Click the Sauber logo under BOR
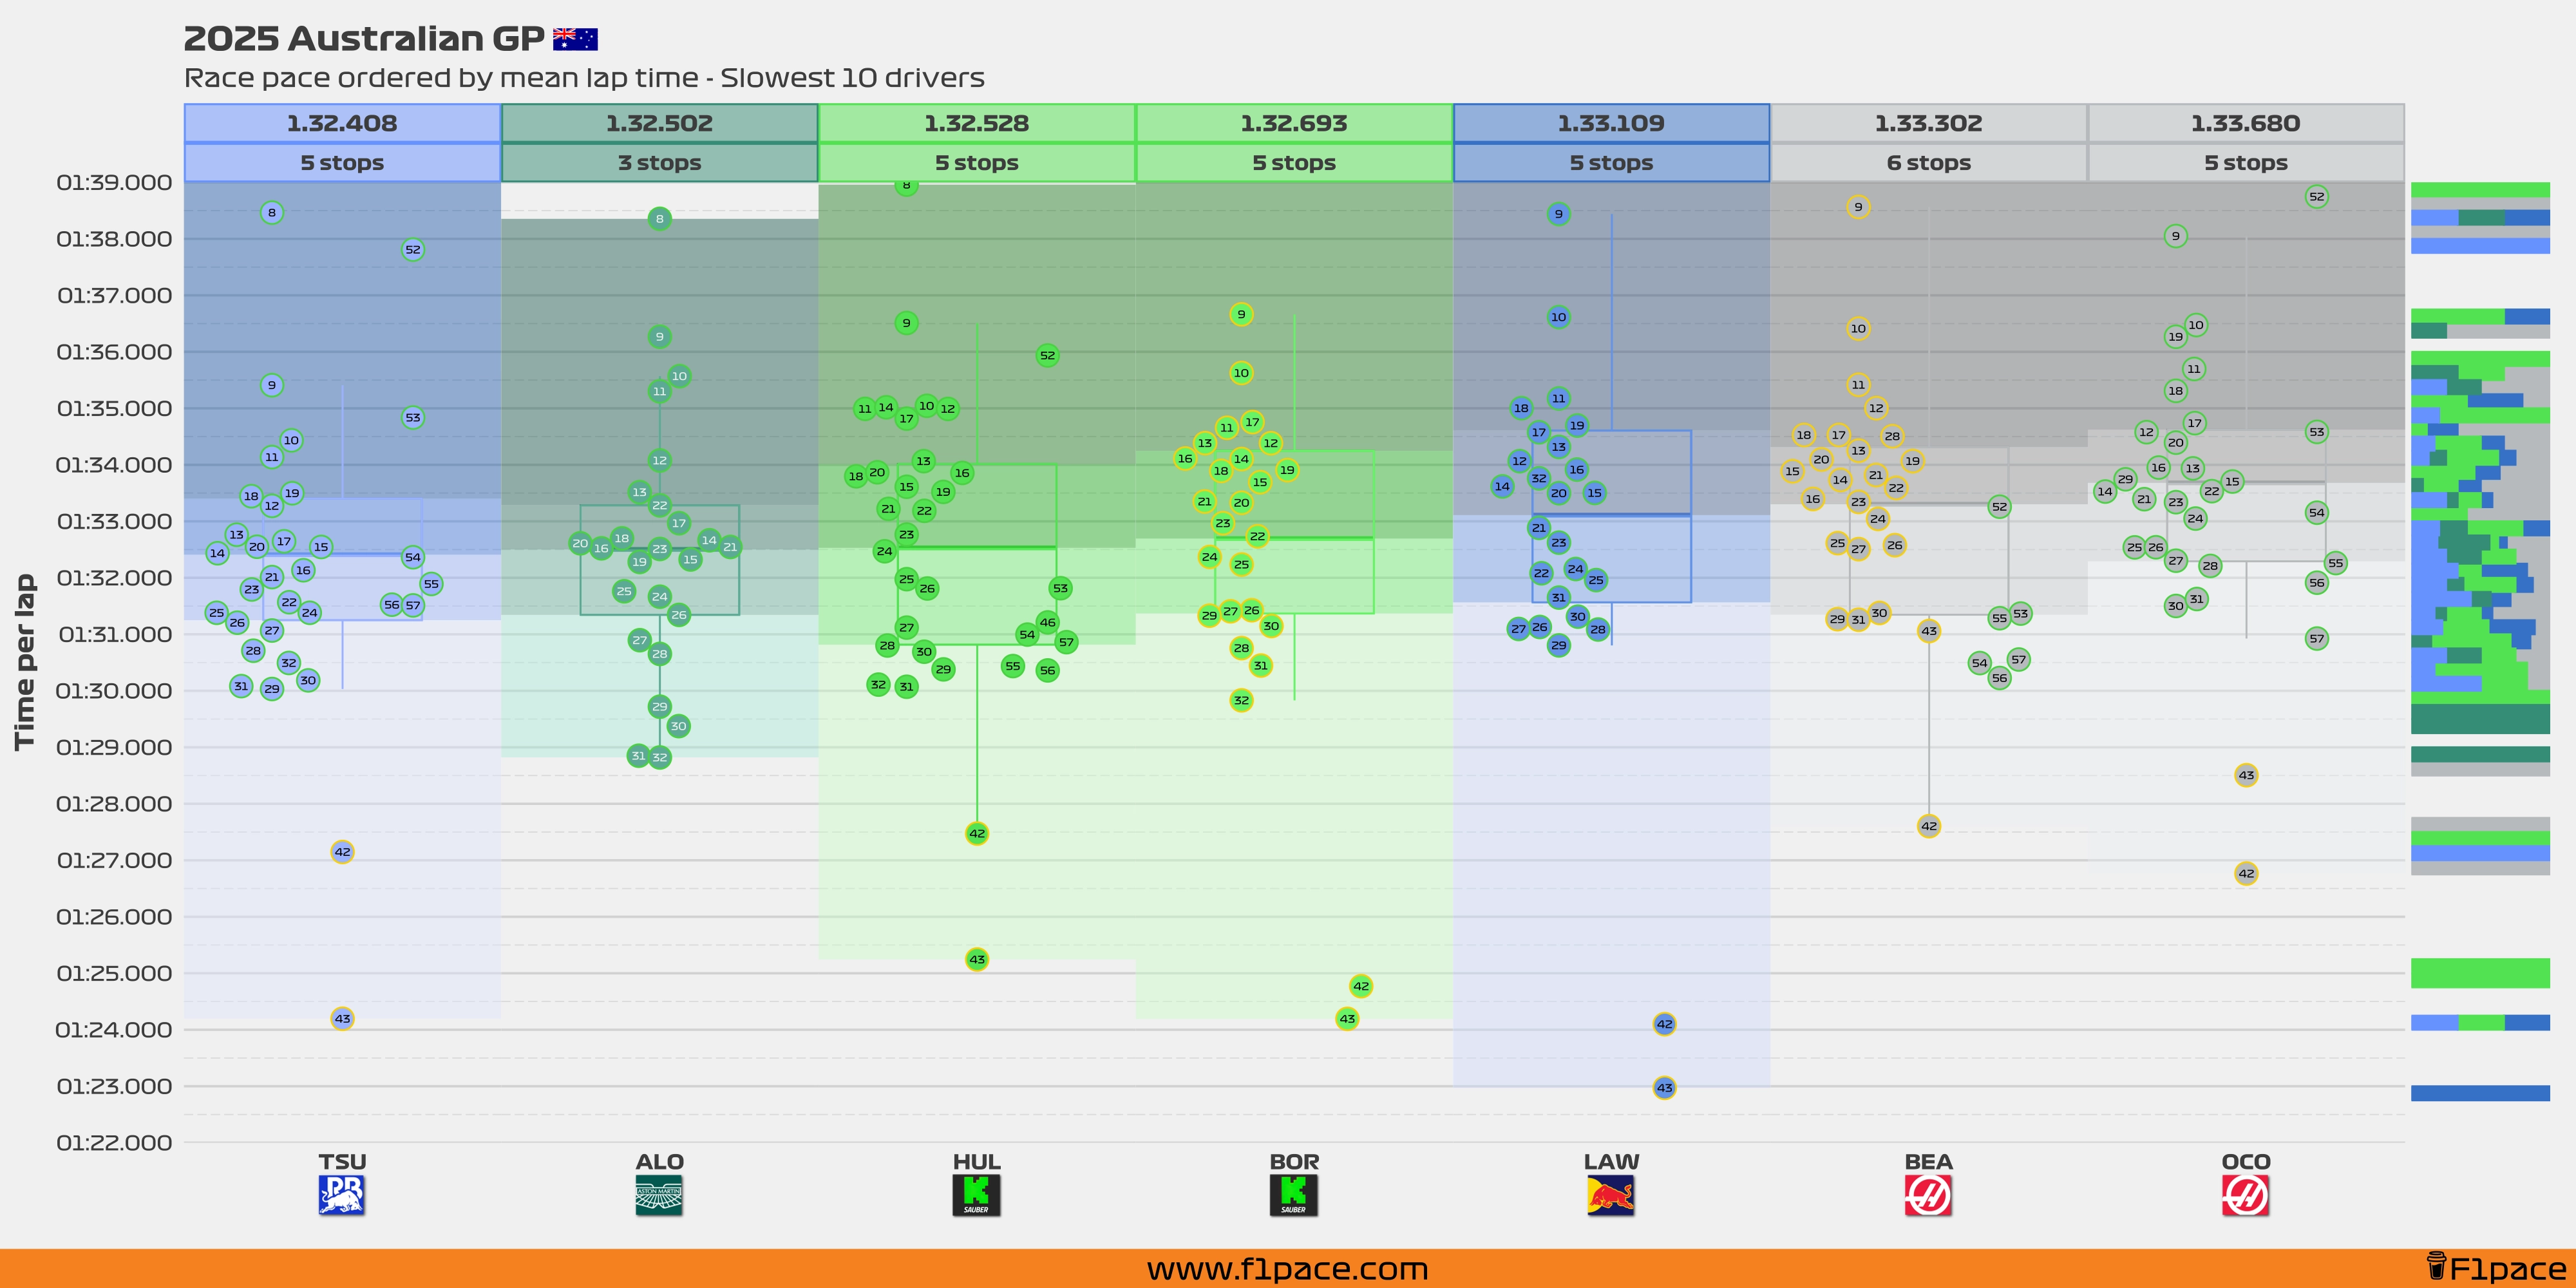This screenshot has width=2576, height=1288. pos(1294,1195)
